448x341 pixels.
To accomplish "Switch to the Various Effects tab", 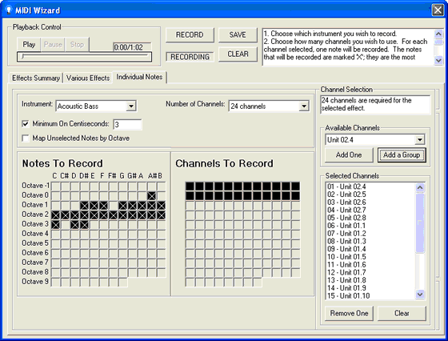I will (x=88, y=78).
